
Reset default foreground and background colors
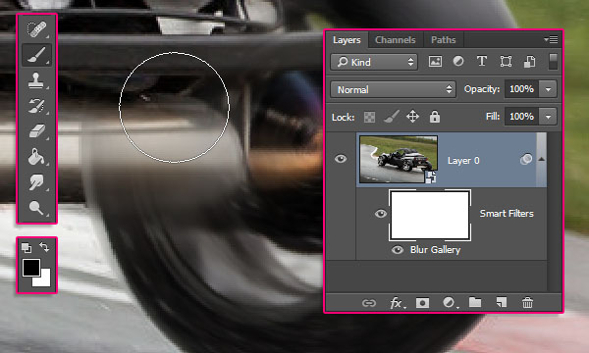click(x=27, y=247)
